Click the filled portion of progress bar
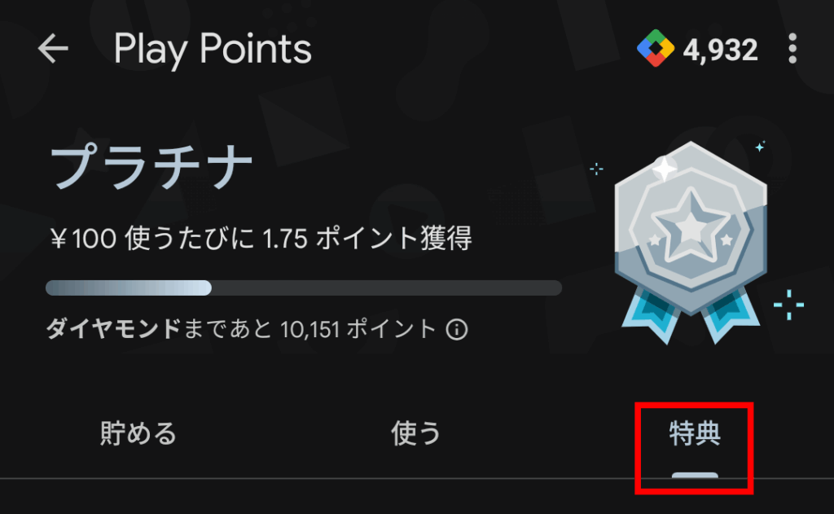Image resolution: width=834 pixels, height=514 pixels. 128,288
